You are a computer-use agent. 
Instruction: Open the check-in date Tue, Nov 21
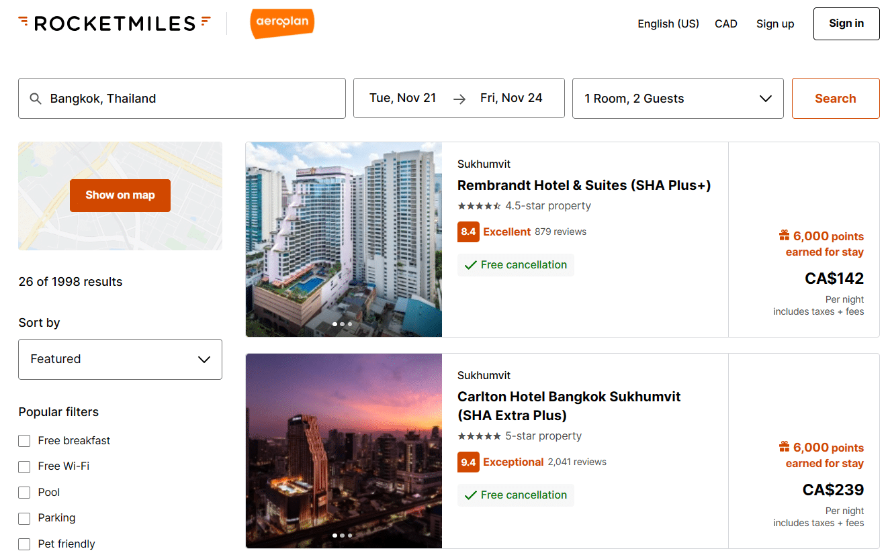click(403, 99)
